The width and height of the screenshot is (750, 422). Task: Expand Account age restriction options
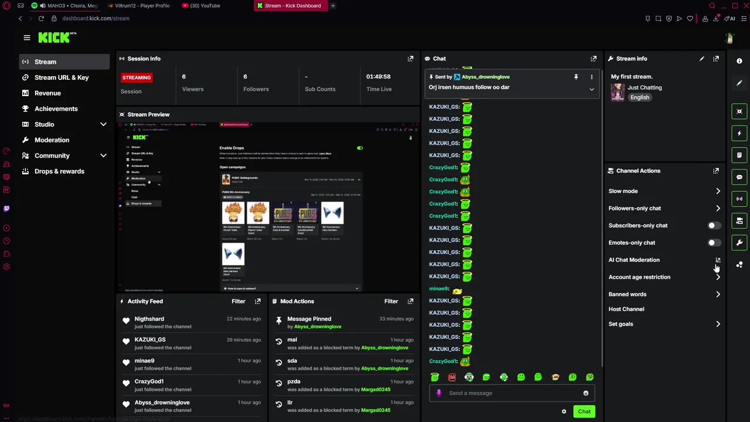[x=718, y=277]
